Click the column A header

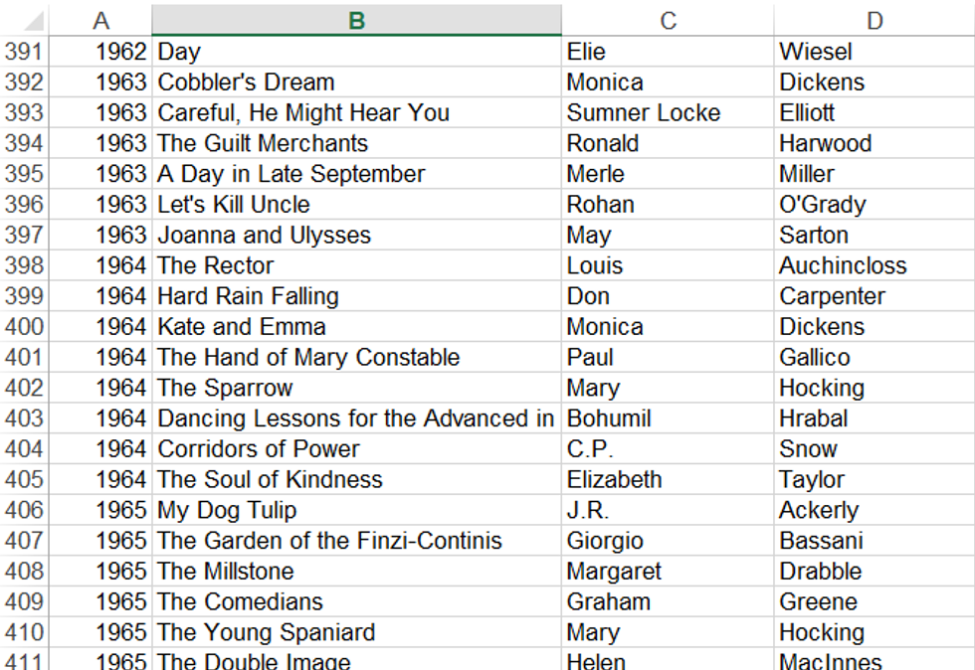pyautogui.click(x=100, y=20)
